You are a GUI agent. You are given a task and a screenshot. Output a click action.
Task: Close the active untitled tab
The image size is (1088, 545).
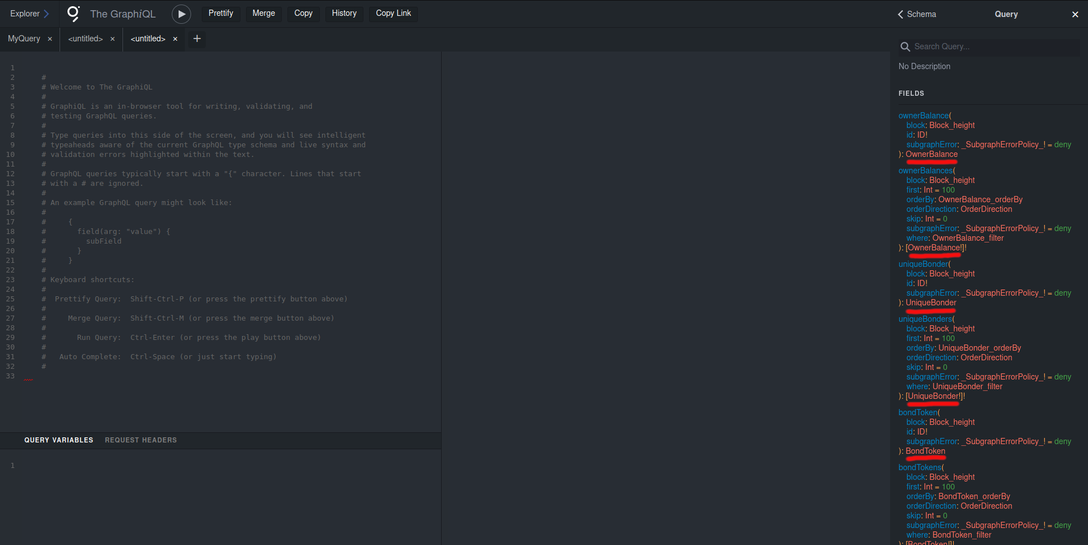pos(175,39)
